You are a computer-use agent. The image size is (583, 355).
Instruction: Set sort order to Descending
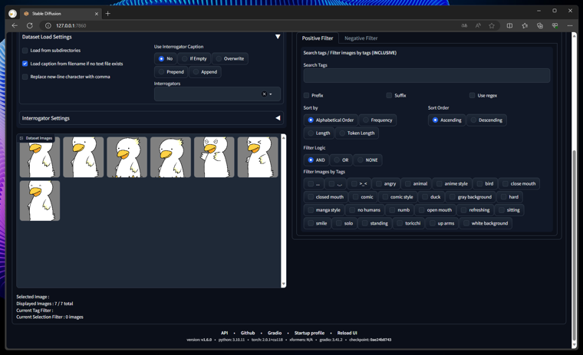click(486, 120)
